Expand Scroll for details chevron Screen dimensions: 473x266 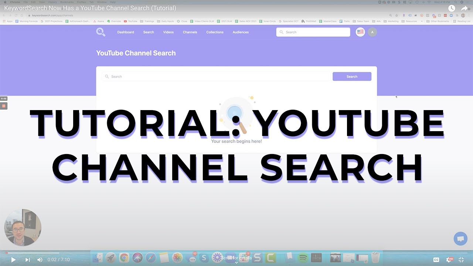(x=236, y=263)
